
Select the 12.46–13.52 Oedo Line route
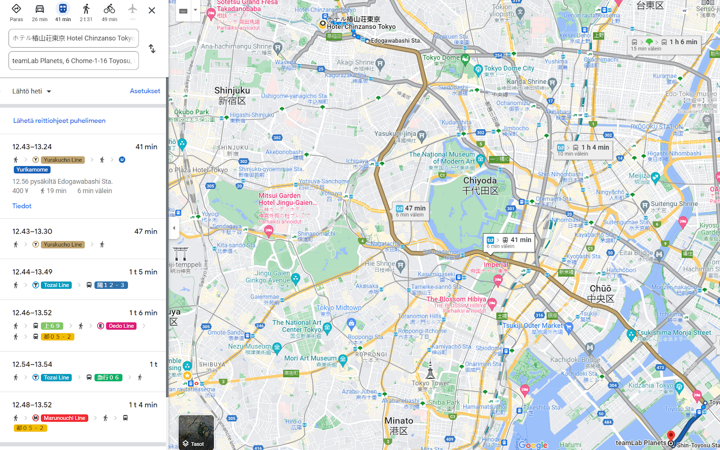pos(83,326)
